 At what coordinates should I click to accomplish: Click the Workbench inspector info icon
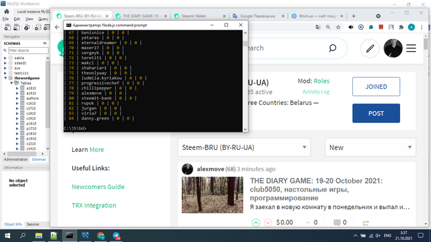[27, 27]
